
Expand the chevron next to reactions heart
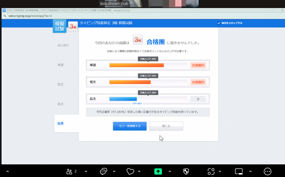pyautogui.click(x=139, y=171)
